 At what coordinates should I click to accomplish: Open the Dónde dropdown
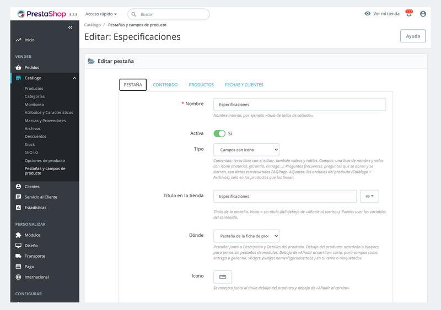(246, 236)
